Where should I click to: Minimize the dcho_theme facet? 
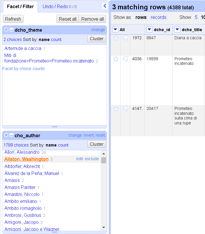coord(11,30)
